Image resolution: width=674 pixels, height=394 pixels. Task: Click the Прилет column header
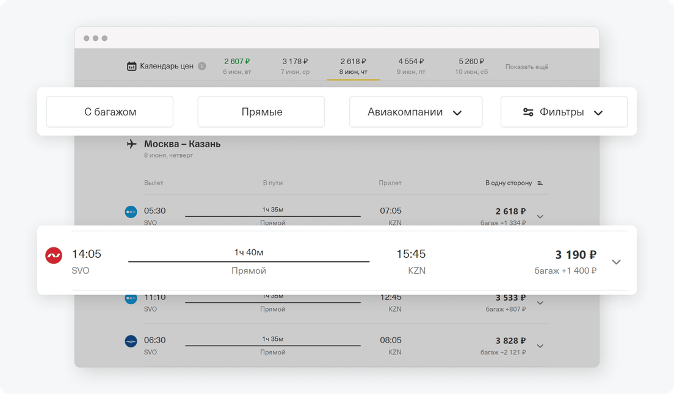[390, 183]
